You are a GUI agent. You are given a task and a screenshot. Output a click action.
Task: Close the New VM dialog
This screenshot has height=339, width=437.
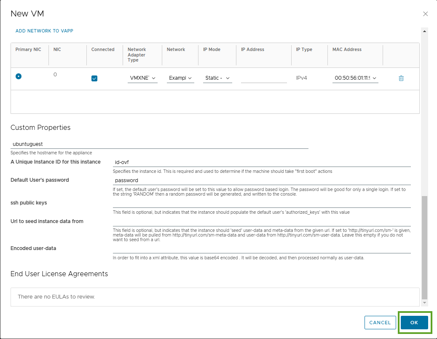[425, 13]
